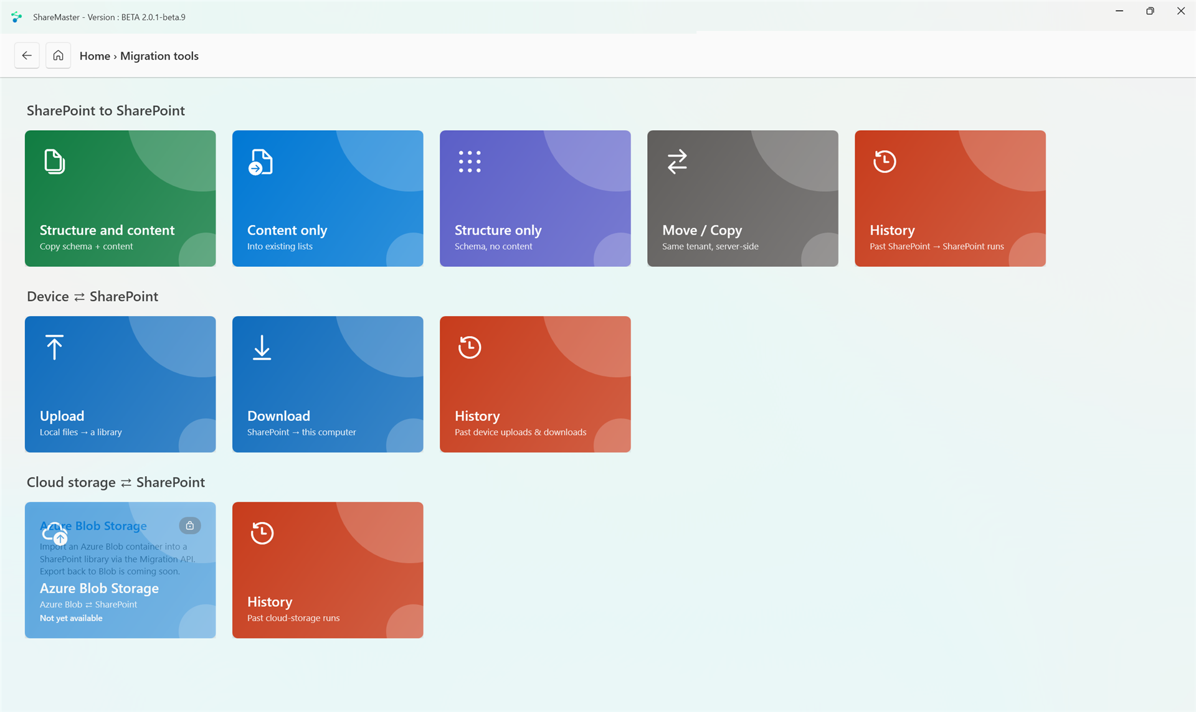The height and width of the screenshot is (712, 1196).
Task: Open History of past cloud-storage runs
Action: coord(328,570)
